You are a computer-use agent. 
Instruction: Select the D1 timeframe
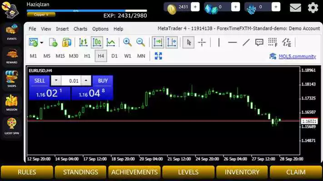tap(114, 56)
